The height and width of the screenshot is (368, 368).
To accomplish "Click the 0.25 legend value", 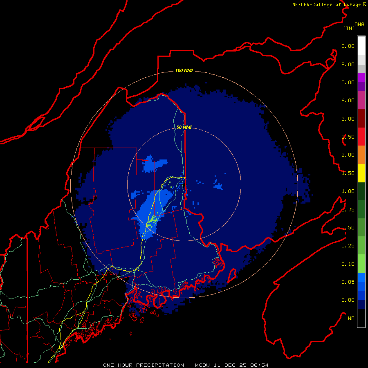I will click(x=348, y=246).
